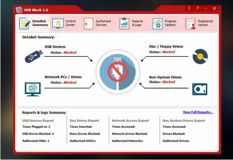Click the central blocked USB emblem
The image size is (233, 160).
coord(118,72)
